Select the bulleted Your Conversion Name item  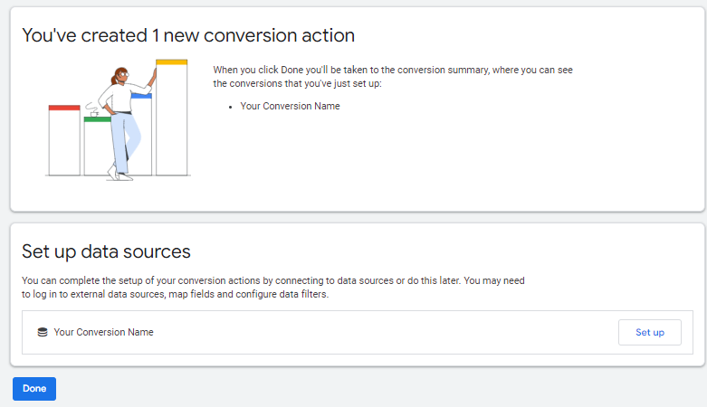[290, 106]
